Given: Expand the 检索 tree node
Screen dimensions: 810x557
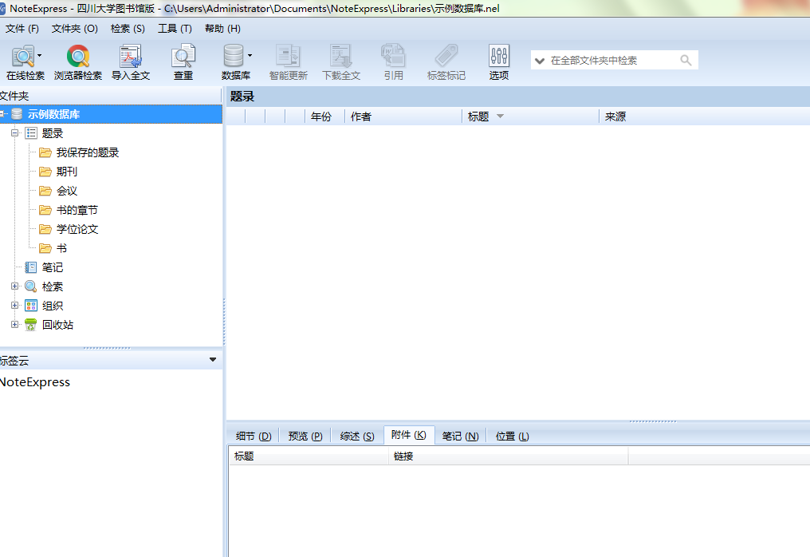Looking at the screenshot, I should click(x=14, y=286).
